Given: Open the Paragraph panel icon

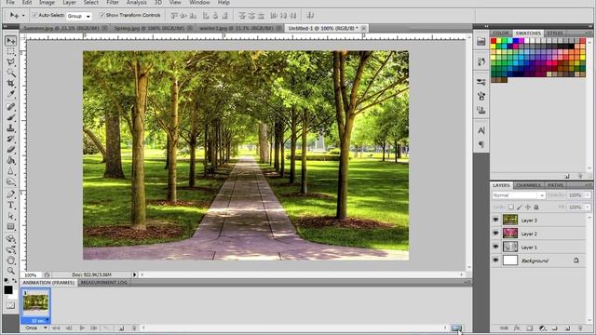Looking at the screenshot, I should coord(481,144).
